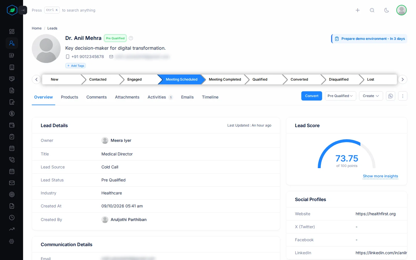This screenshot has width=416, height=260.
Task: Click the blue Convert button
Action: point(312,96)
